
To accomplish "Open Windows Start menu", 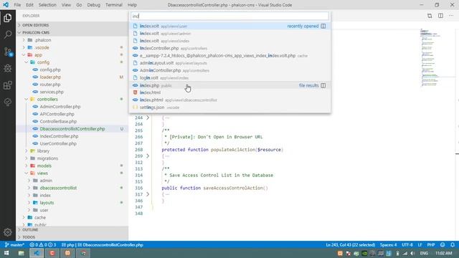I will click(6, 253).
